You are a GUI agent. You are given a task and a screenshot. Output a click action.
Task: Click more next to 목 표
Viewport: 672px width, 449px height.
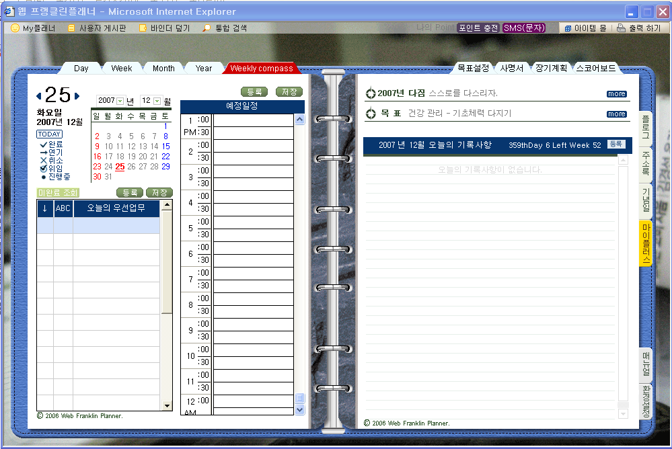point(617,114)
